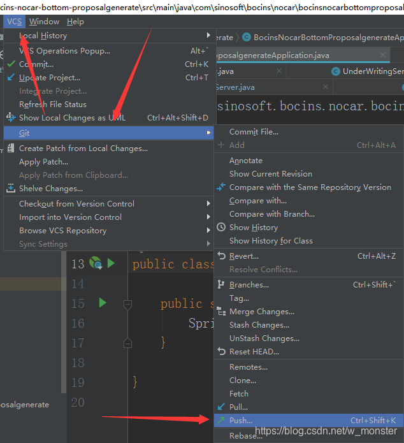Open the Window menu

pyautogui.click(x=45, y=22)
